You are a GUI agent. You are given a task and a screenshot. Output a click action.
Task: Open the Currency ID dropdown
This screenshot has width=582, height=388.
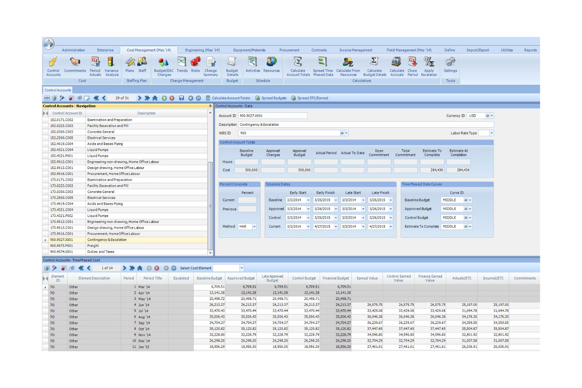(x=492, y=116)
